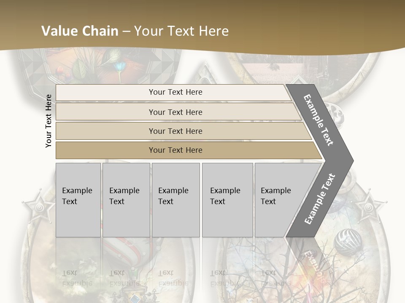Click the third "Your Text Here" bar
This screenshot has width=405, height=303.
pos(175,131)
